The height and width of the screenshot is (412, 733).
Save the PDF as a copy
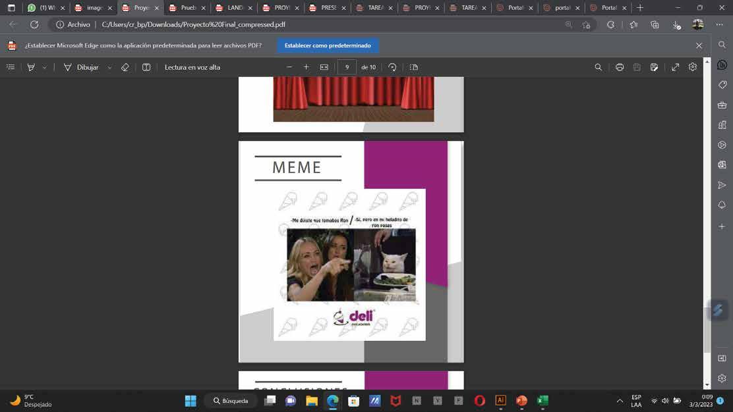[x=654, y=67]
